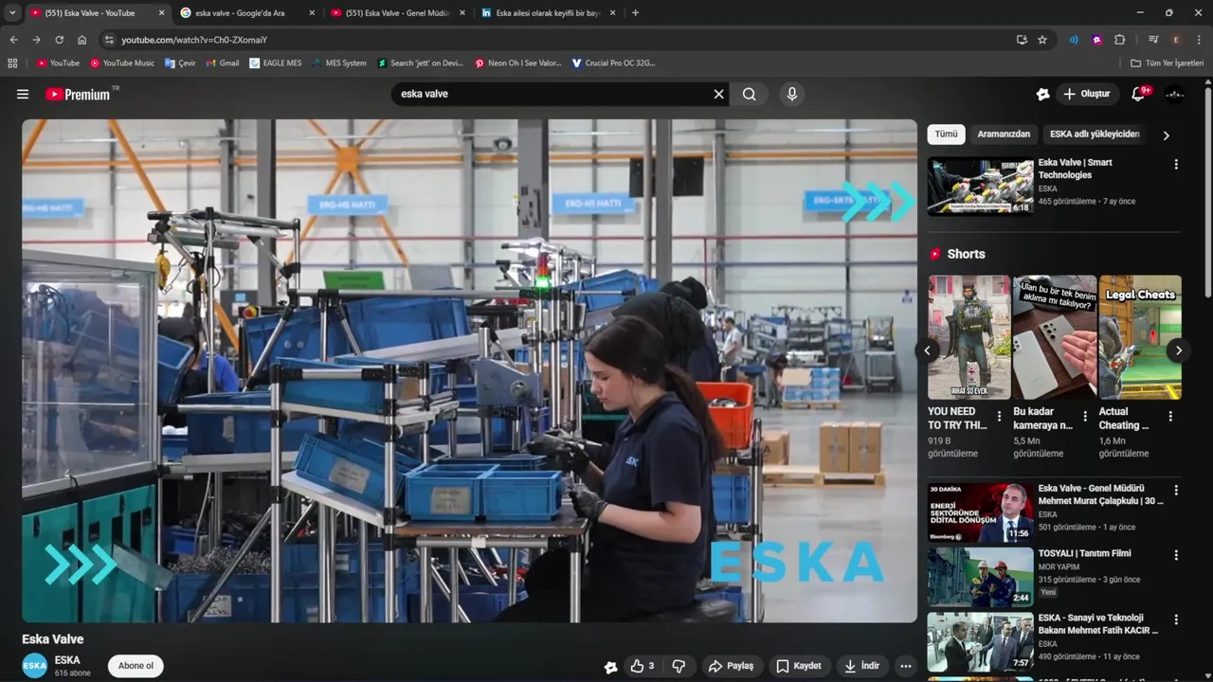Select the Tümü filter chip

pyautogui.click(x=946, y=135)
